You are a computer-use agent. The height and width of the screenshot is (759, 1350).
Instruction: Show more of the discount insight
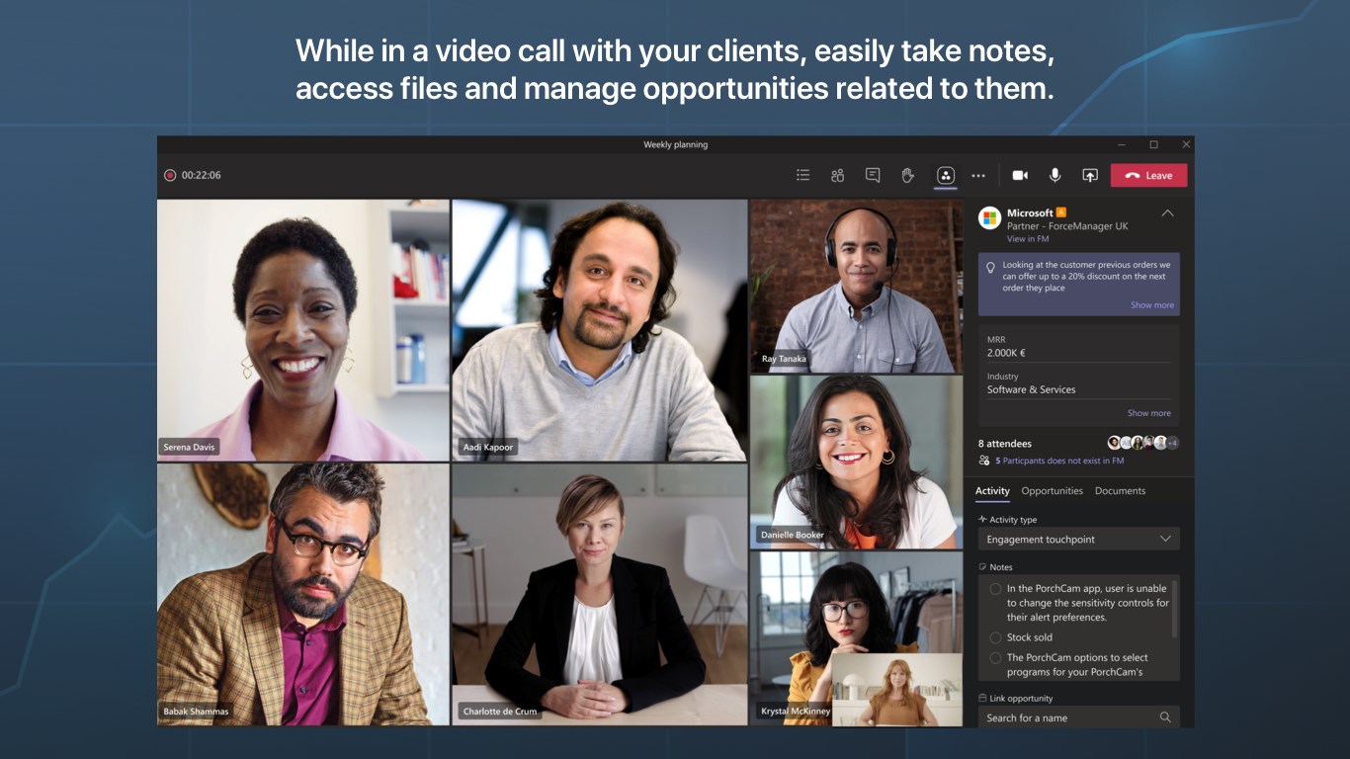coord(1152,305)
